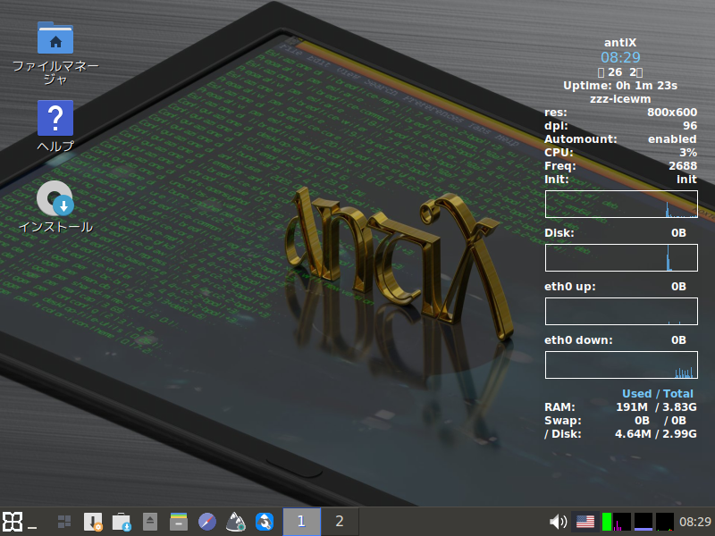Launch the インストール disc installer desktop icon
Image resolution: width=715 pixels, height=536 pixels.
click(55, 198)
